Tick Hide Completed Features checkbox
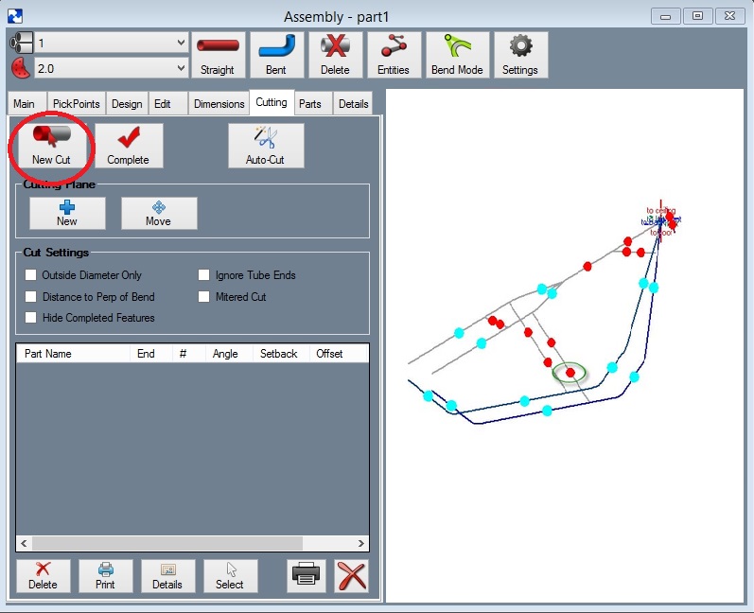754x613 pixels. coord(32,318)
